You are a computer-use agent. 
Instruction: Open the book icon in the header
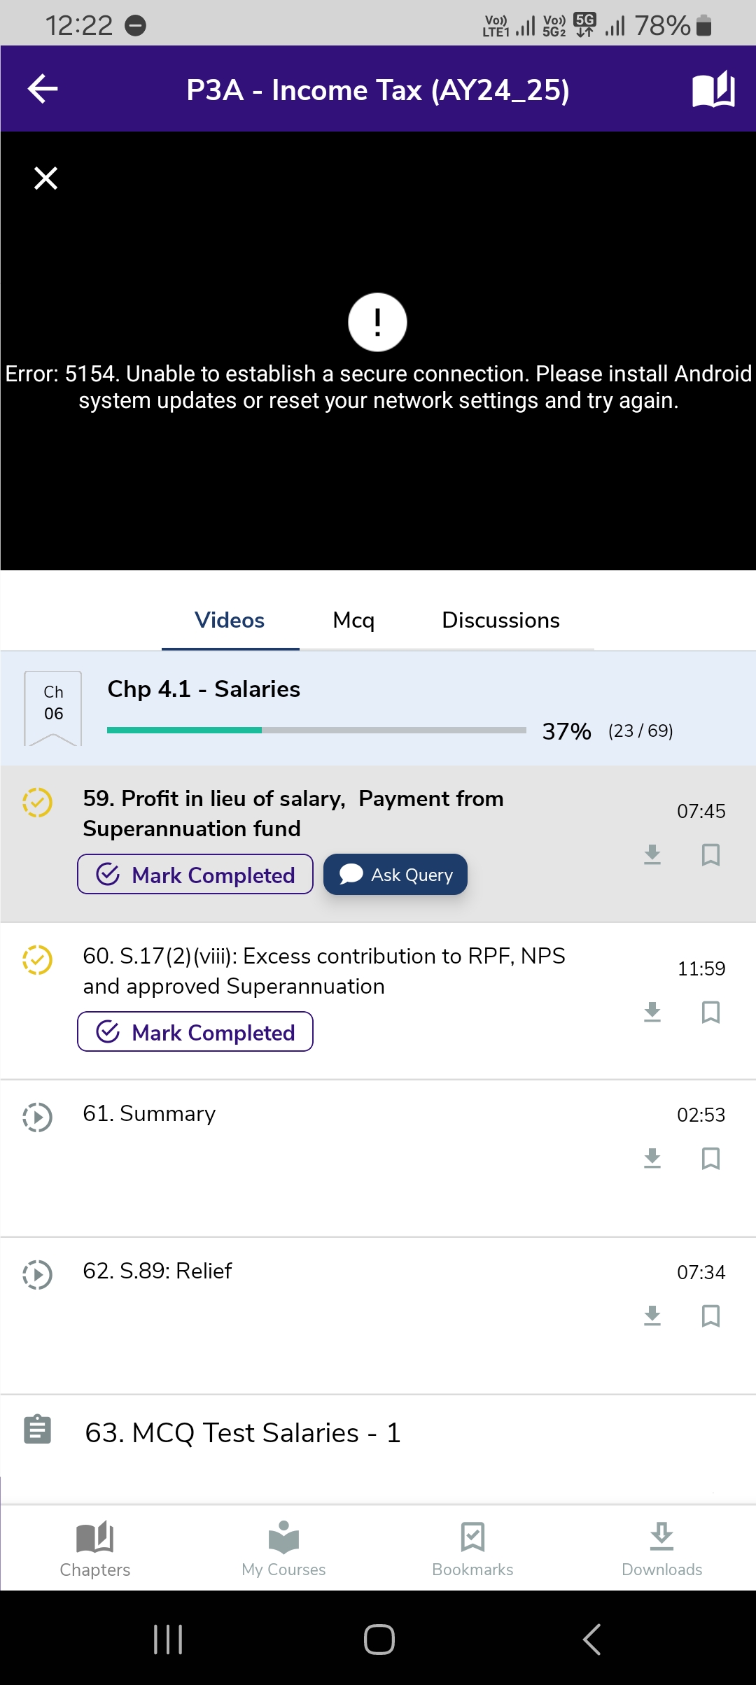(x=713, y=89)
